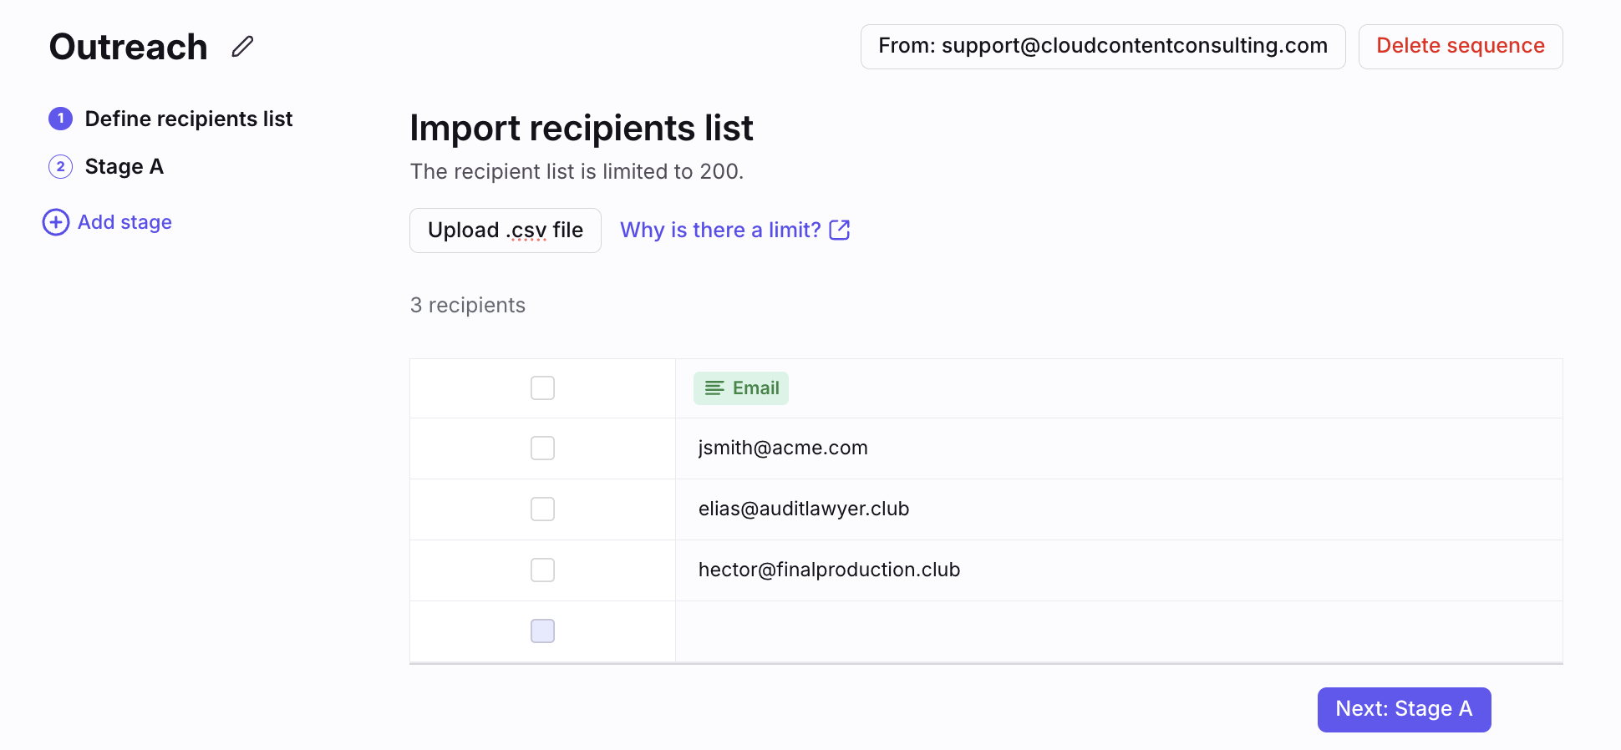Viewport: 1621px width, 750px height.
Task: Toggle the select-all checkbox in table header
Action: pyautogui.click(x=543, y=388)
